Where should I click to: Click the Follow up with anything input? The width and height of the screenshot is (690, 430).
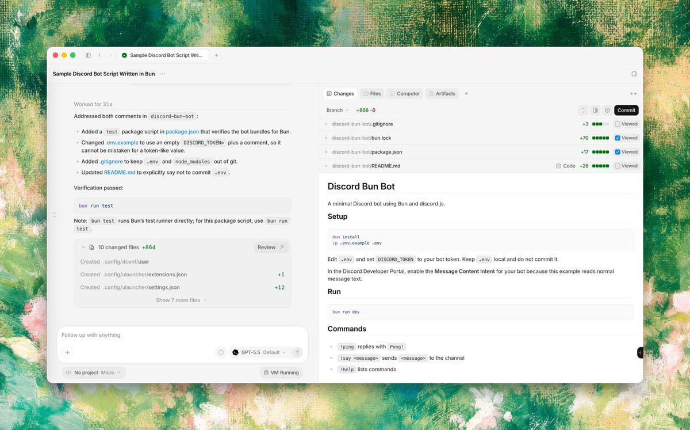tap(182, 335)
